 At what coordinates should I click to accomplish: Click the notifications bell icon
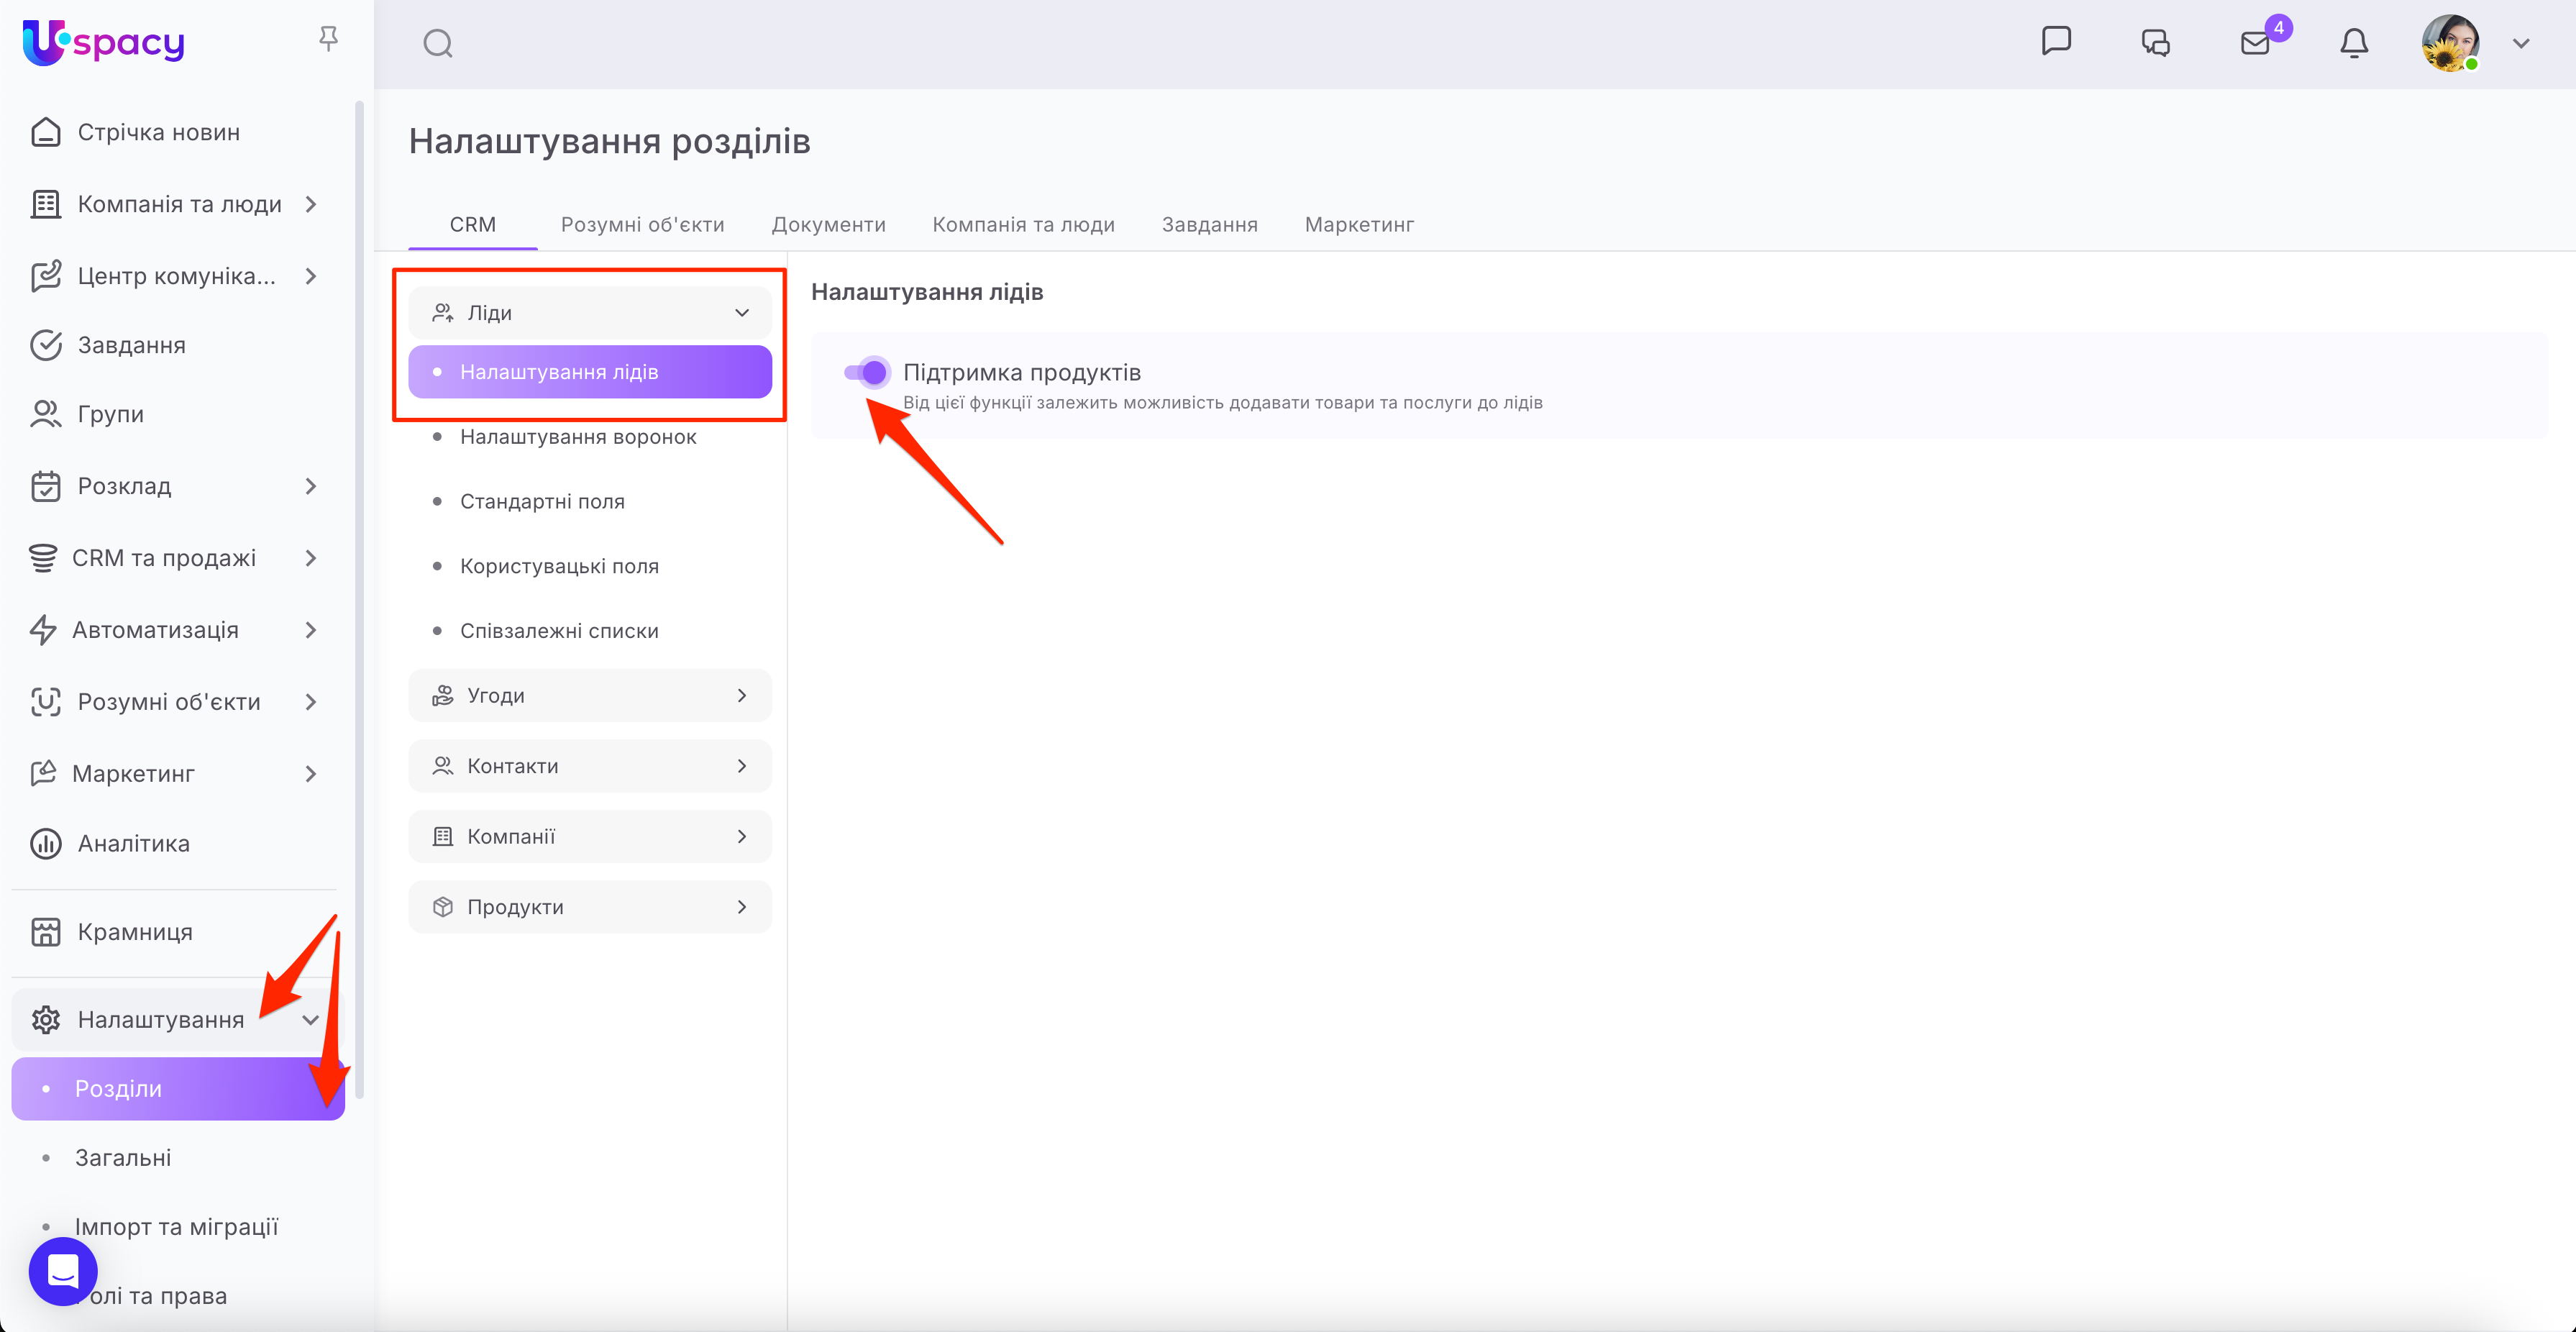click(x=2354, y=43)
